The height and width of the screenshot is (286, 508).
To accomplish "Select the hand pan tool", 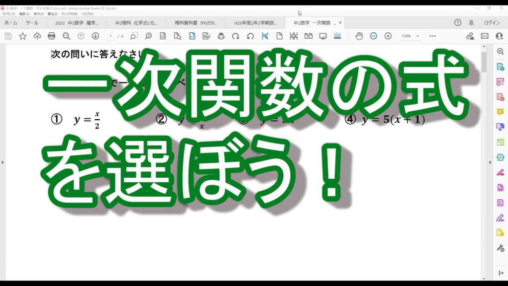I will click(x=359, y=36).
